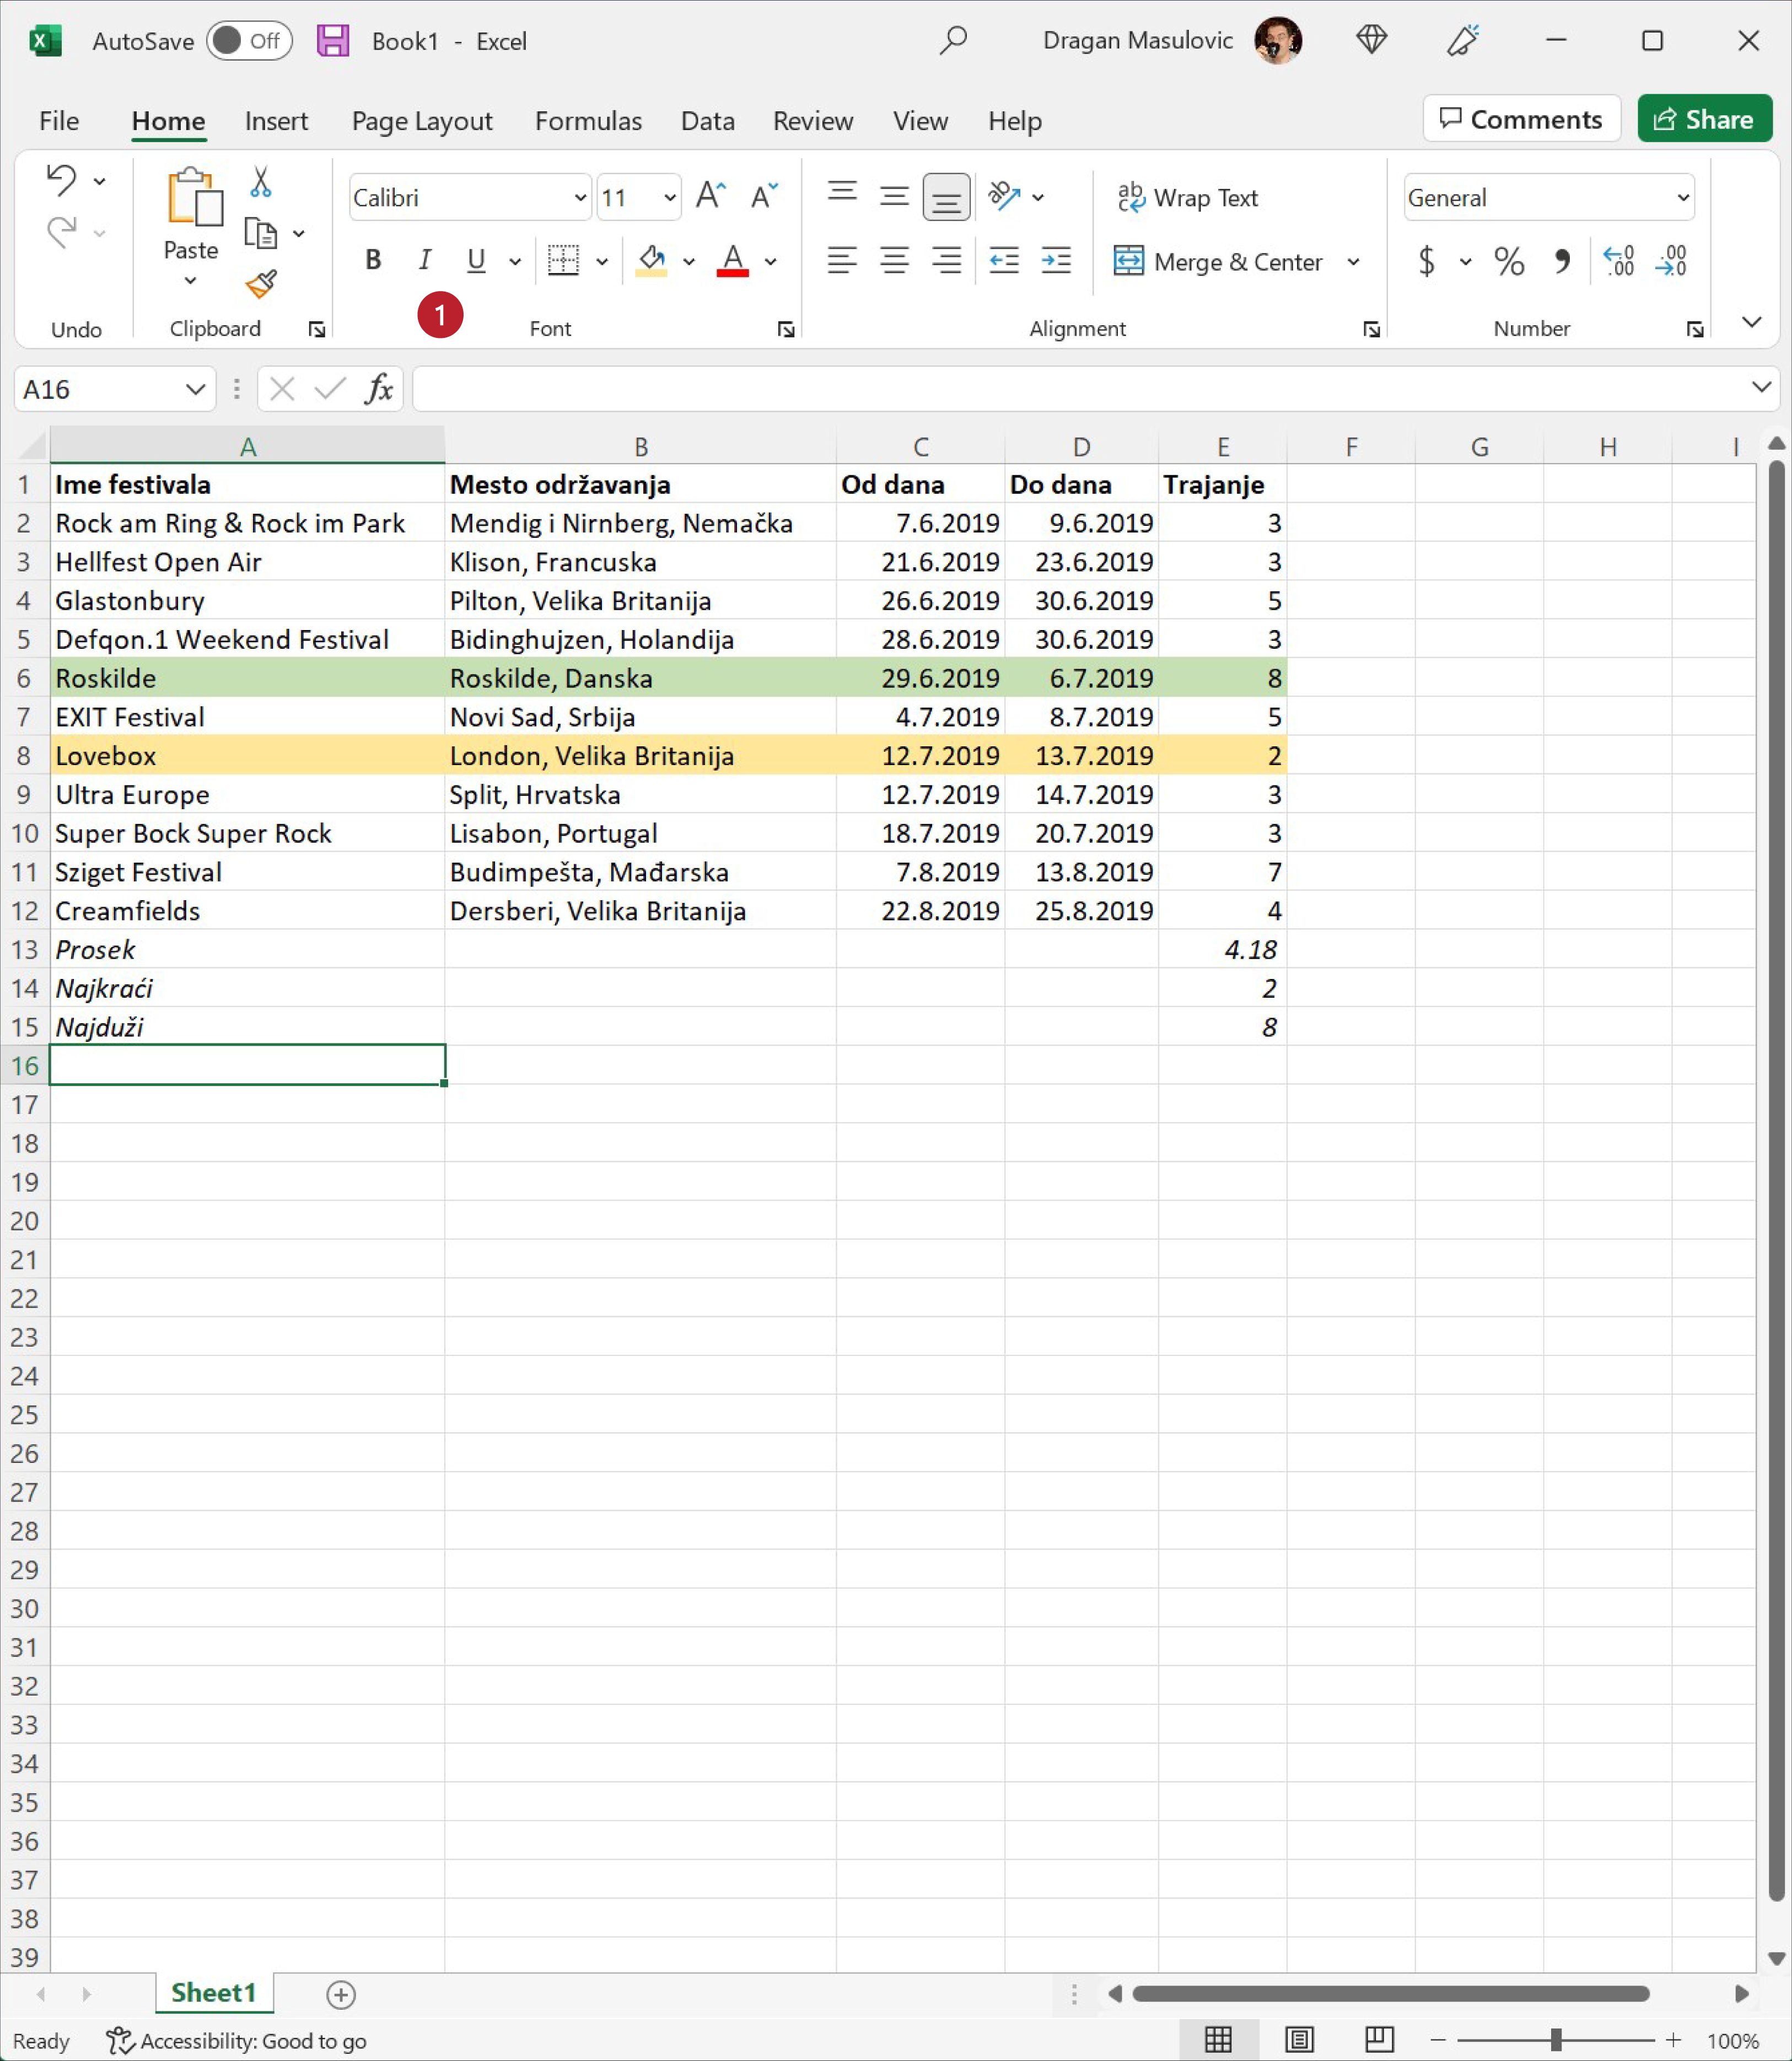This screenshot has width=1792, height=2061.
Task: Click Decrease Decimal icon
Action: 1671,260
